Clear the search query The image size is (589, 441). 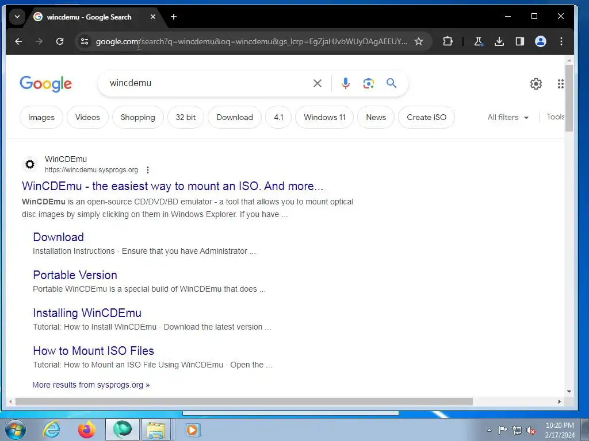tap(318, 83)
